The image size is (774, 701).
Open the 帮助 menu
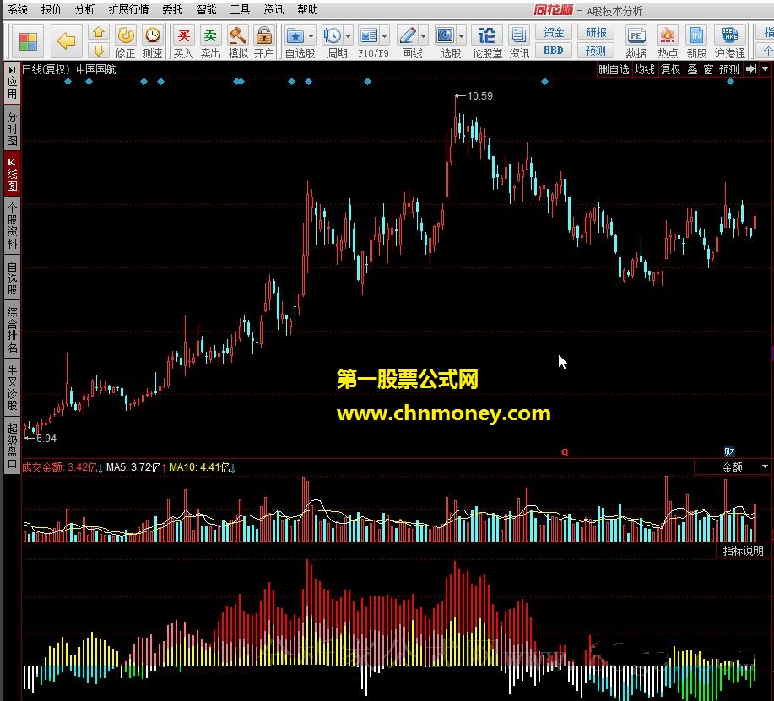(x=308, y=9)
